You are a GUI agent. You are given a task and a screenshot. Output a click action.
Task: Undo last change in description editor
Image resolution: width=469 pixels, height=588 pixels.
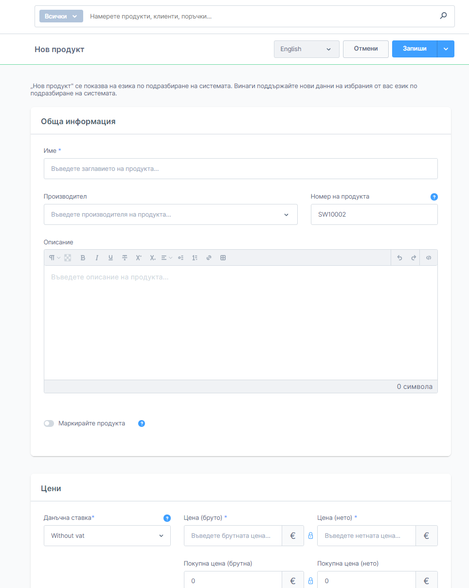tap(399, 258)
